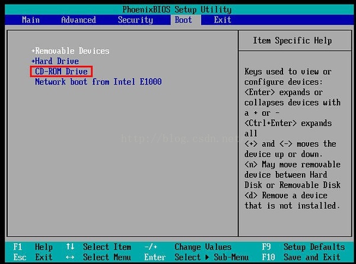Click the Enter Select Sub-Menu hint

pos(196,257)
